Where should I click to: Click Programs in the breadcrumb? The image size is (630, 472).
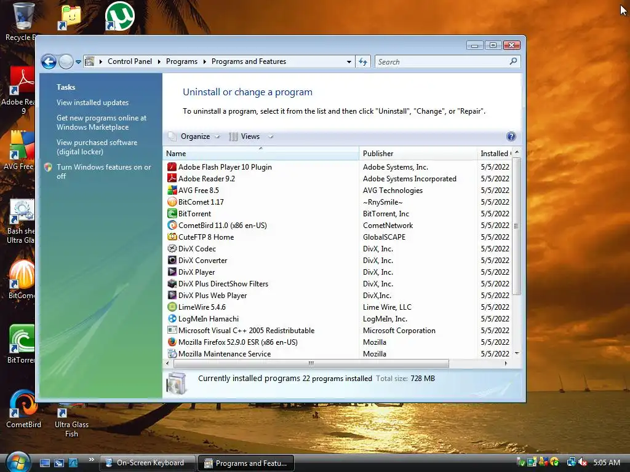[x=181, y=61]
